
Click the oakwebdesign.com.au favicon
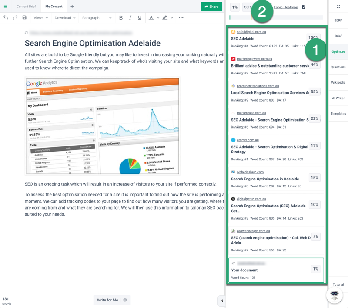233,231
